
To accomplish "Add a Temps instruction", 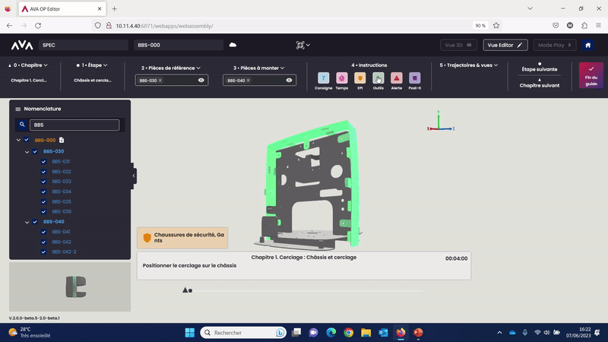I will (x=341, y=78).
